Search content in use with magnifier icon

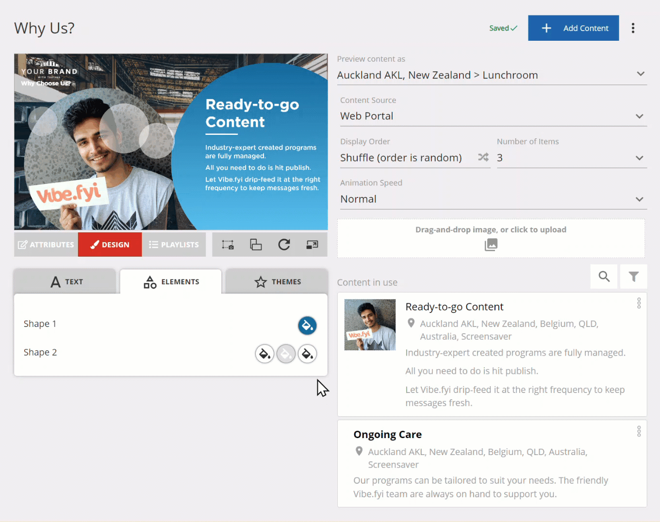pyautogui.click(x=604, y=277)
